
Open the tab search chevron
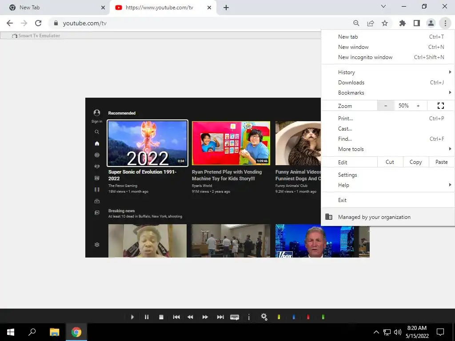(383, 6)
